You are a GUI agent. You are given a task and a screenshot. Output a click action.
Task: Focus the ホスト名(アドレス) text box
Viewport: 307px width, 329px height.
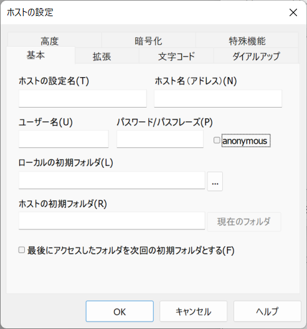(218, 99)
